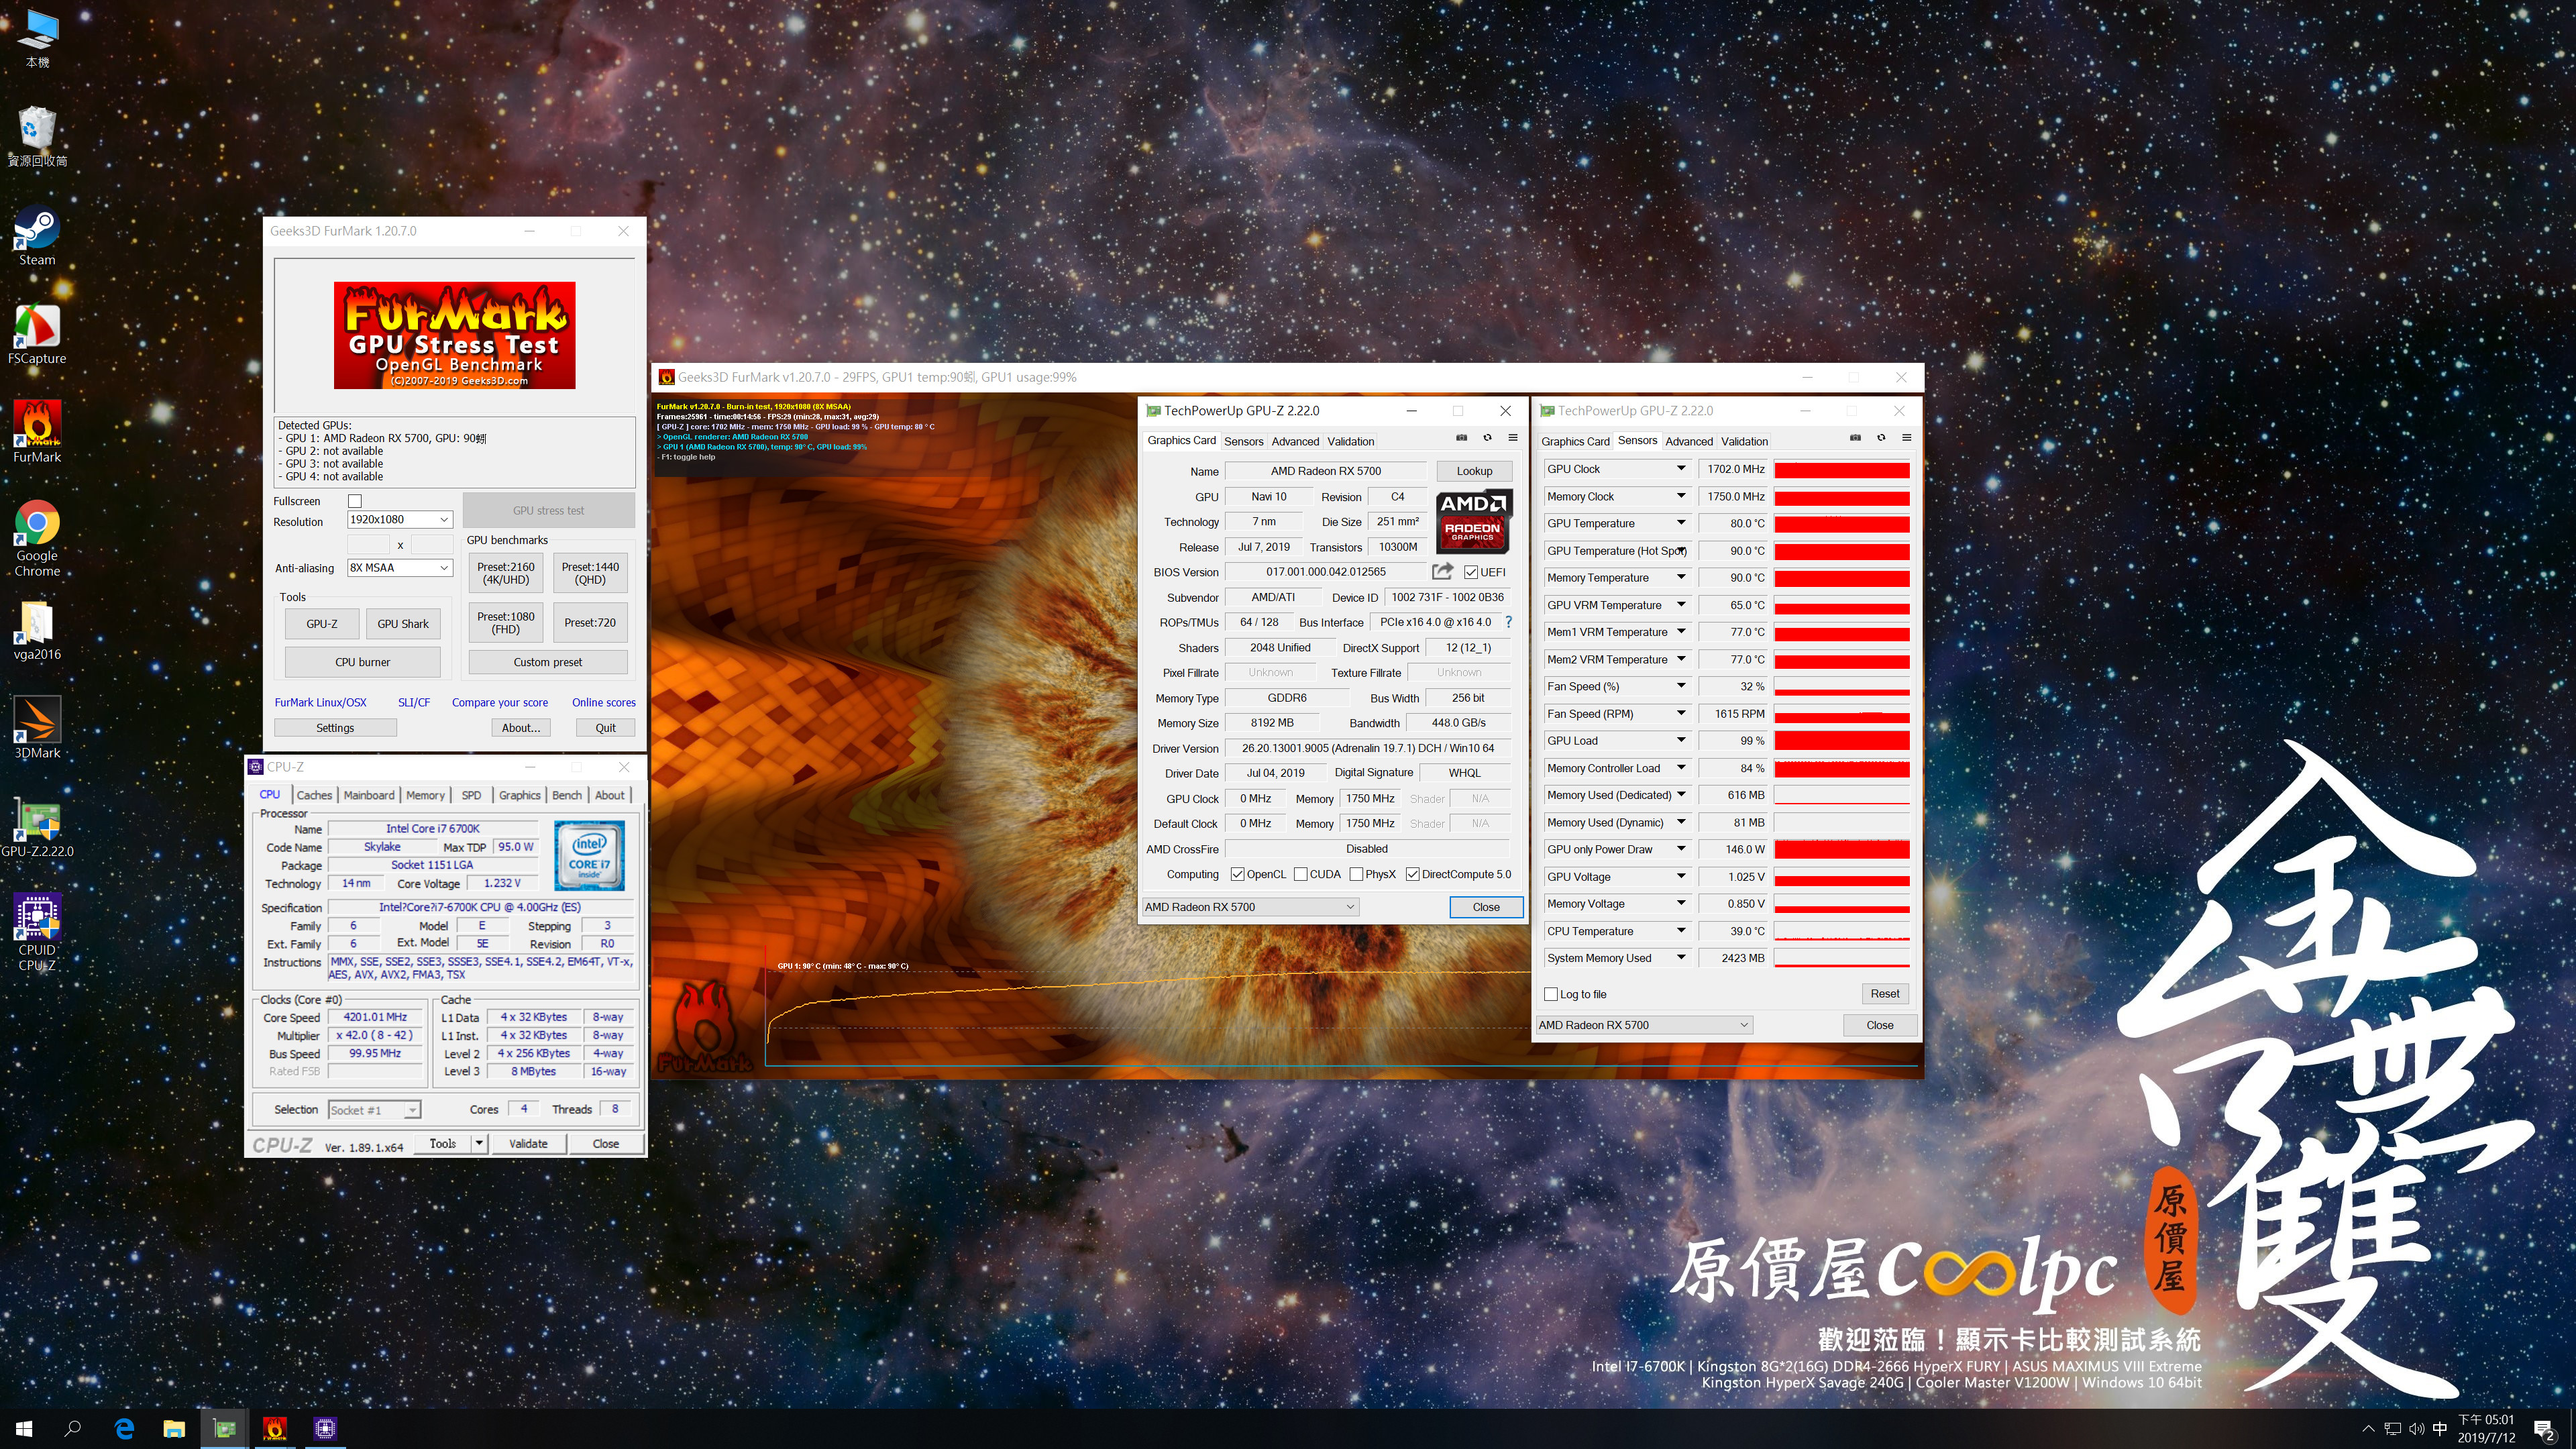Open the Recycle Bin desktop icon
2576x1449 pixels.
(x=37, y=137)
